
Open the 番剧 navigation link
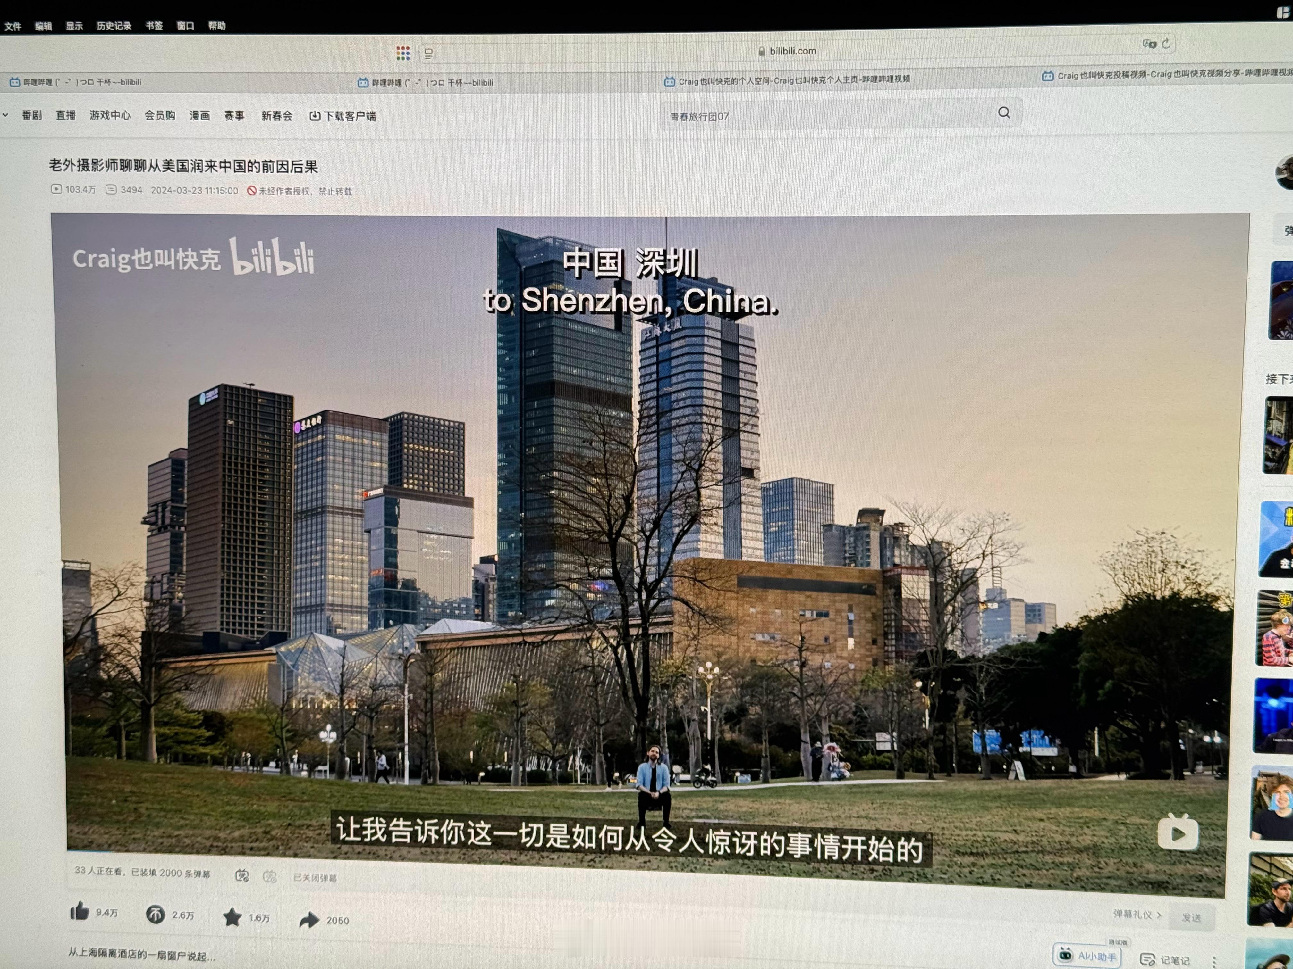tap(31, 115)
